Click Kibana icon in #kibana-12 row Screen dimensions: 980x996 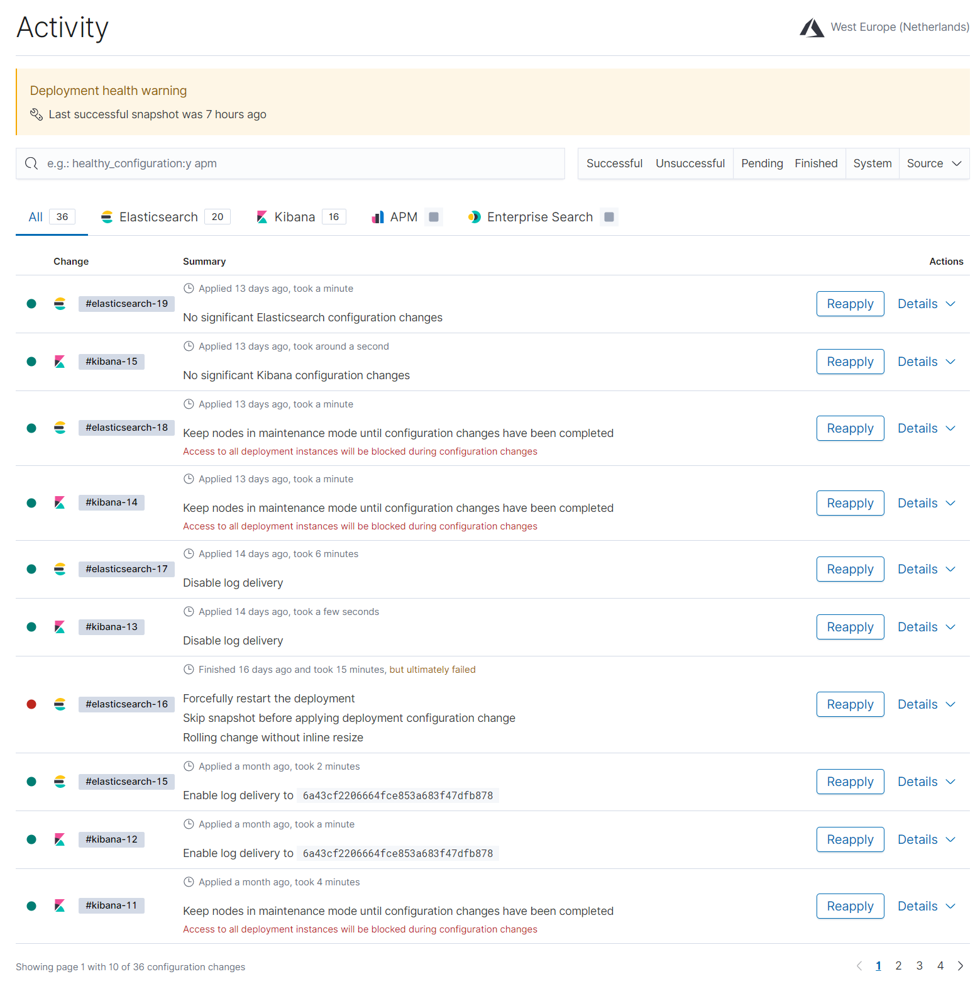point(60,839)
